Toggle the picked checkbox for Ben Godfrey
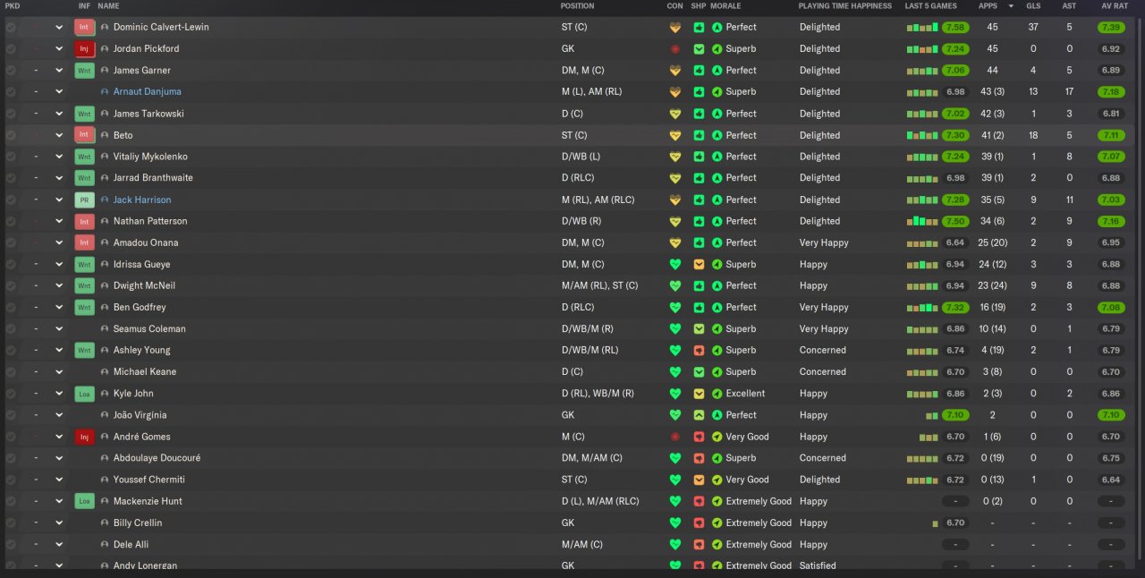This screenshot has height=578, width=1145. pyautogui.click(x=11, y=307)
